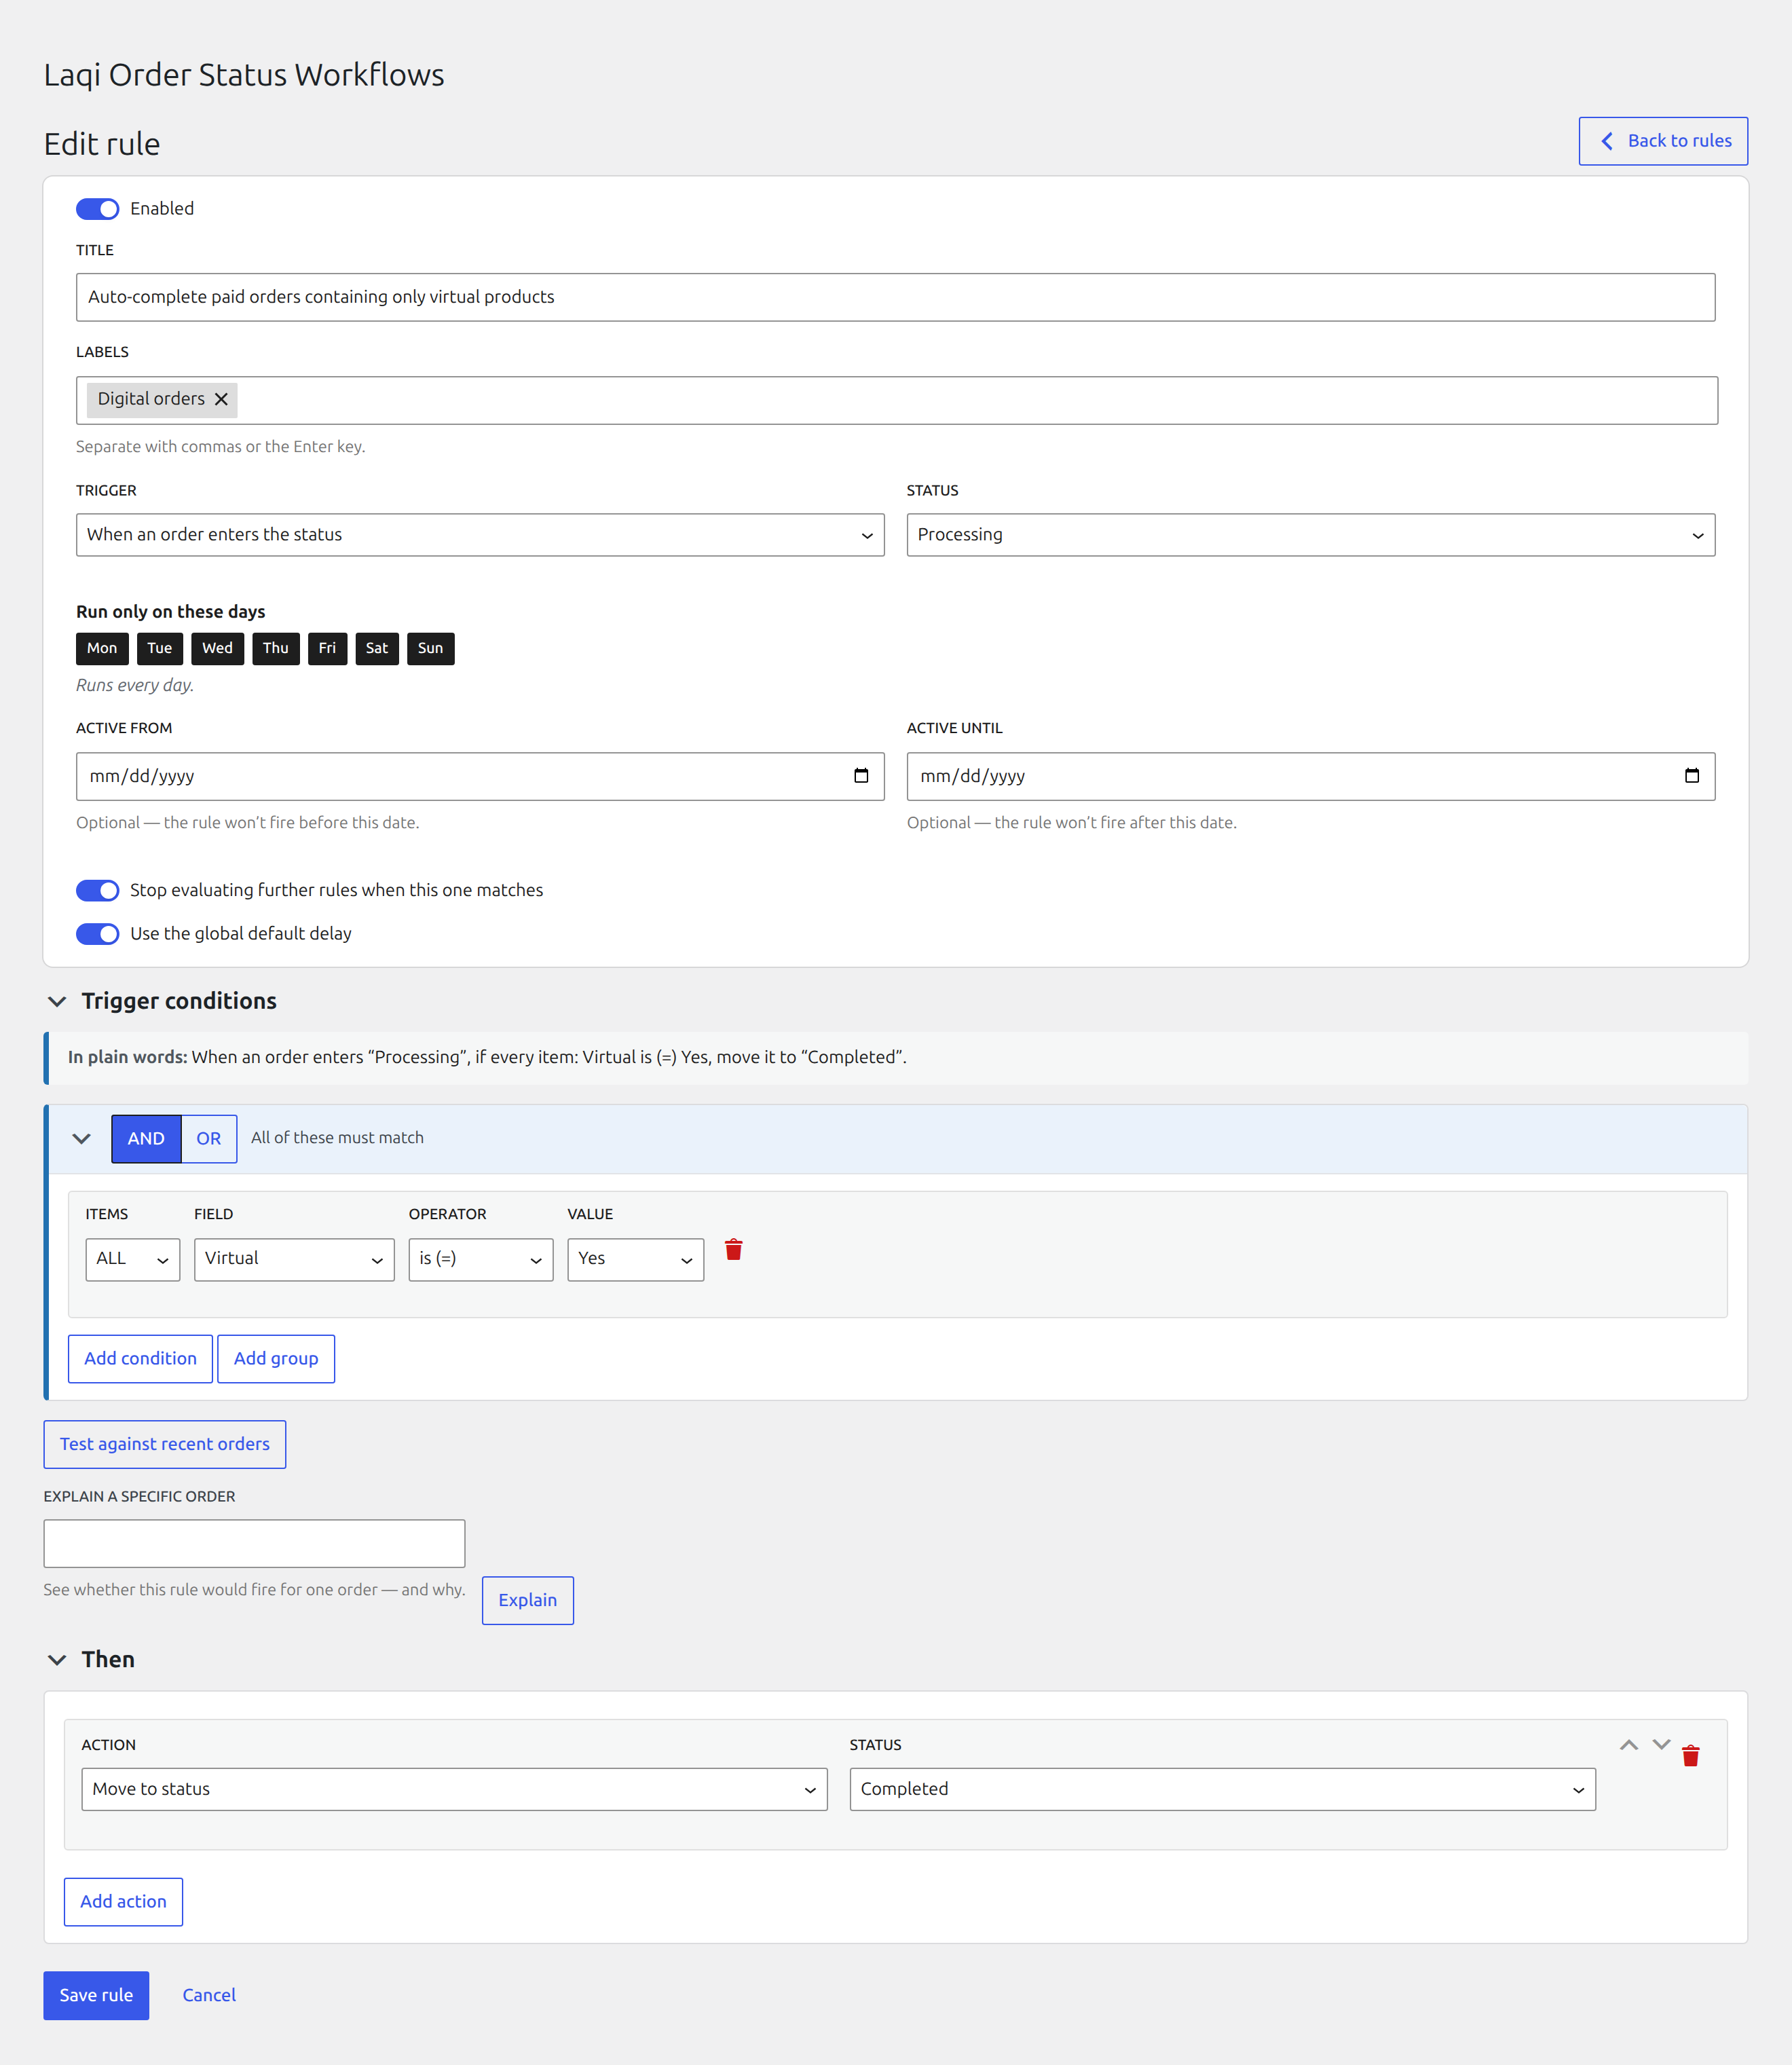1792x2065 pixels.
Task: Toggle the Mon day chip
Action: (x=102, y=649)
